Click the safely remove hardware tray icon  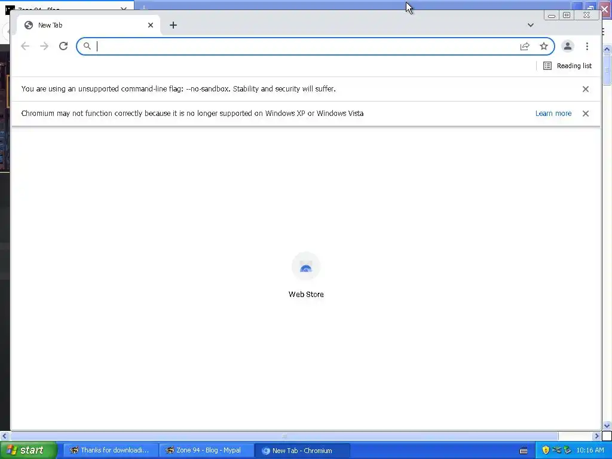pos(567,450)
